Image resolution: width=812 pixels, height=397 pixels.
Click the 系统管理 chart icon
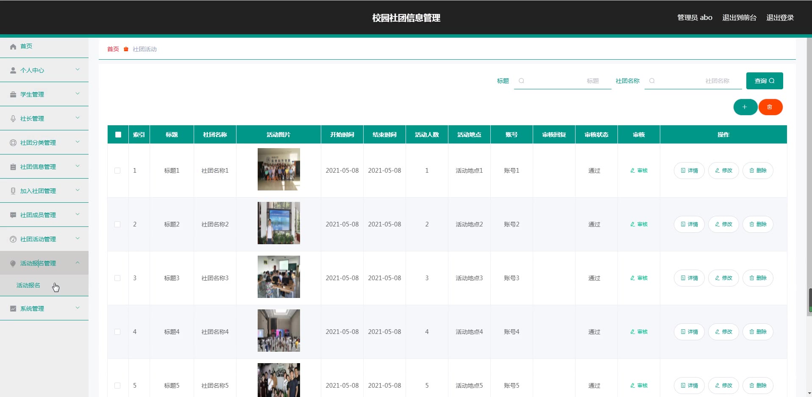pos(13,309)
